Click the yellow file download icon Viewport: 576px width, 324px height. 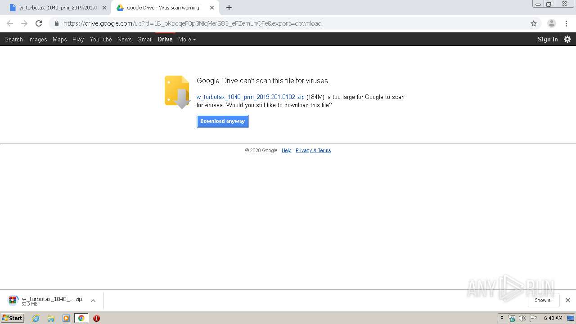[177, 92]
